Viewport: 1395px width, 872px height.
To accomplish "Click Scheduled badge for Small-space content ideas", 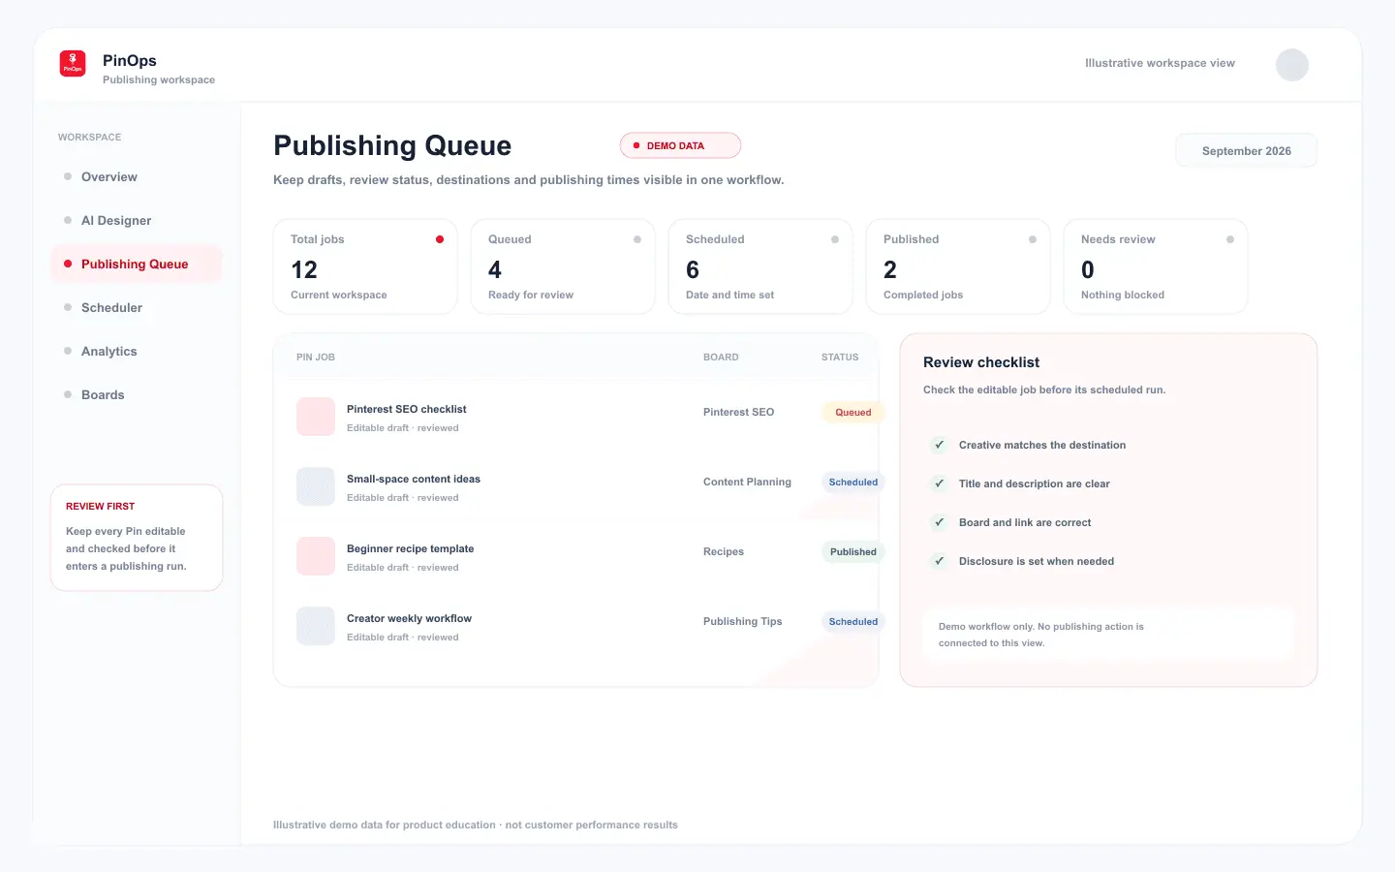I will pyautogui.click(x=853, y=482).
